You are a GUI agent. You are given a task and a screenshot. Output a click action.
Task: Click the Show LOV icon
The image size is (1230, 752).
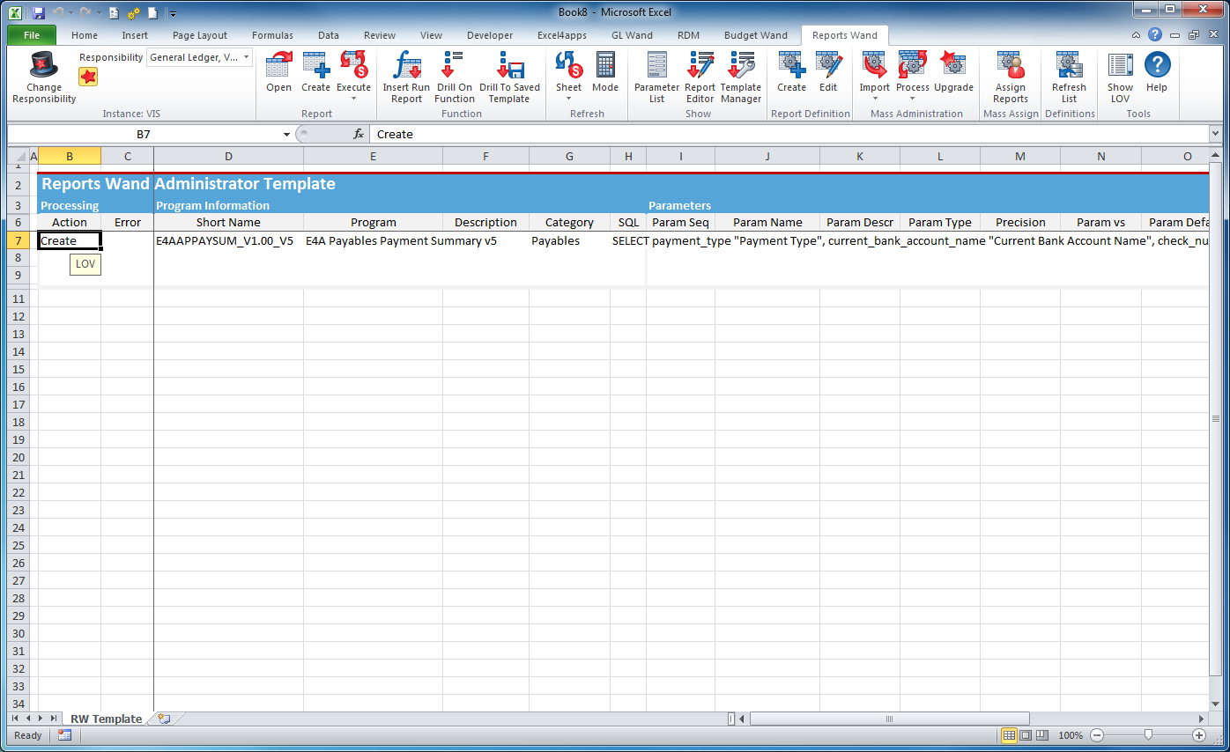point(1120,77)
